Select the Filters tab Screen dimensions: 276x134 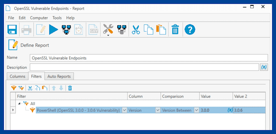coord(36,76)
